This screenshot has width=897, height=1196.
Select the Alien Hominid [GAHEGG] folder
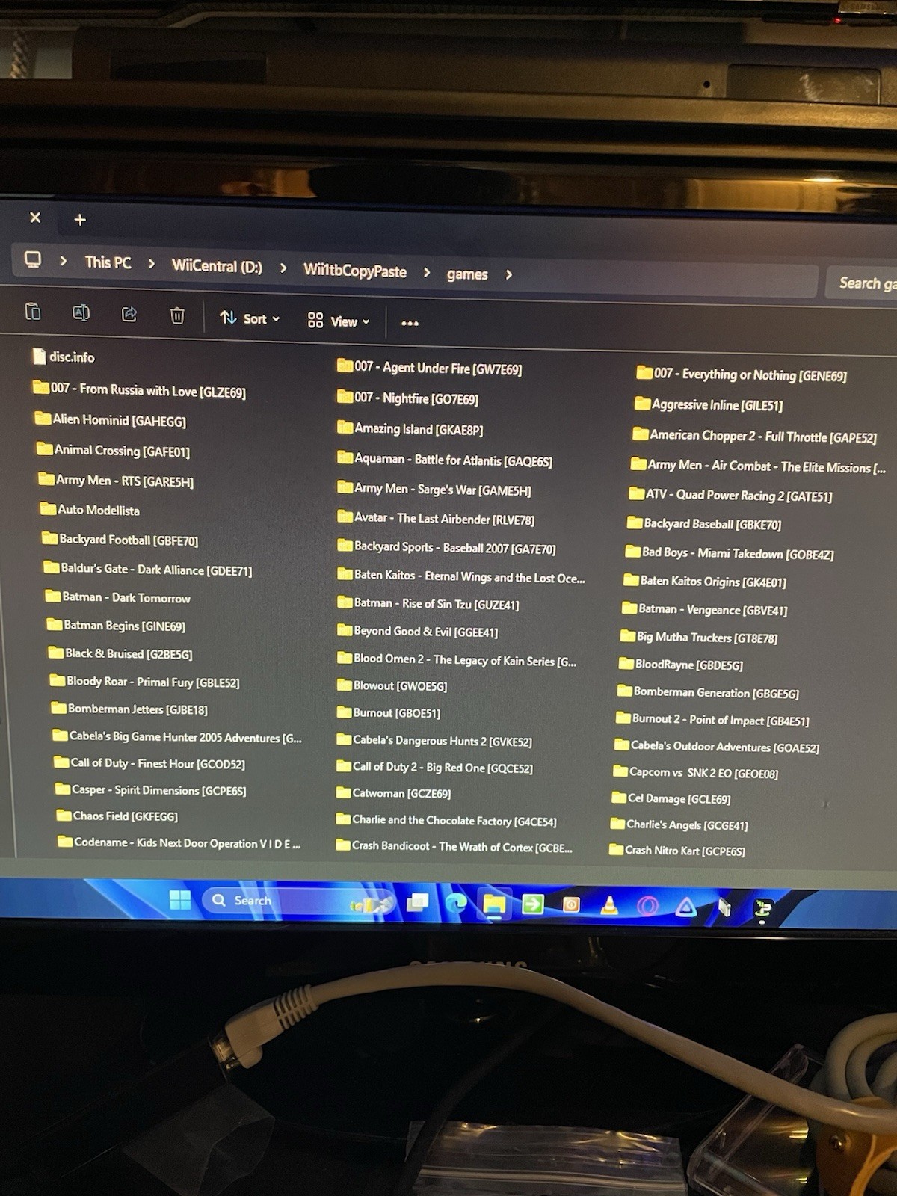111,420
